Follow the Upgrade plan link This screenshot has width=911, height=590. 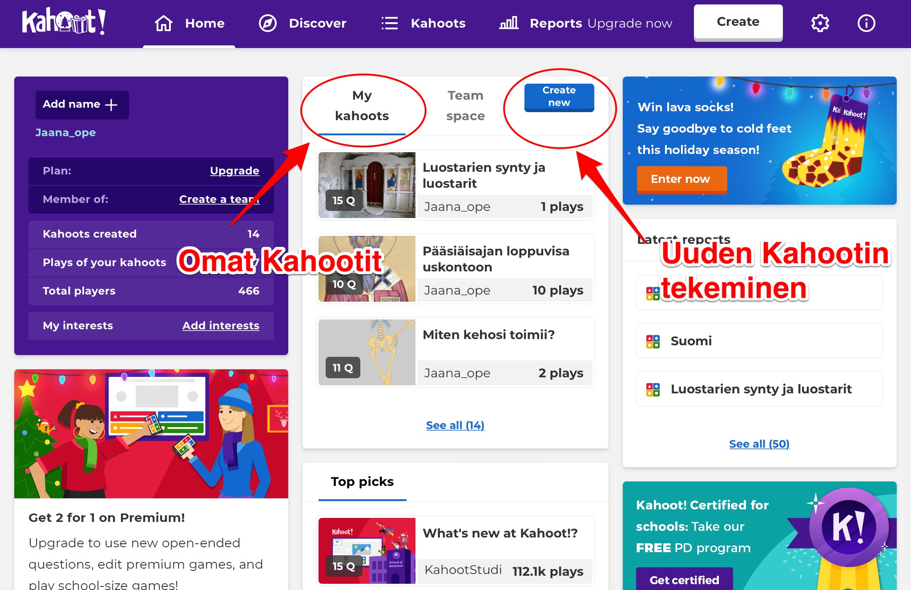[234, 171]
